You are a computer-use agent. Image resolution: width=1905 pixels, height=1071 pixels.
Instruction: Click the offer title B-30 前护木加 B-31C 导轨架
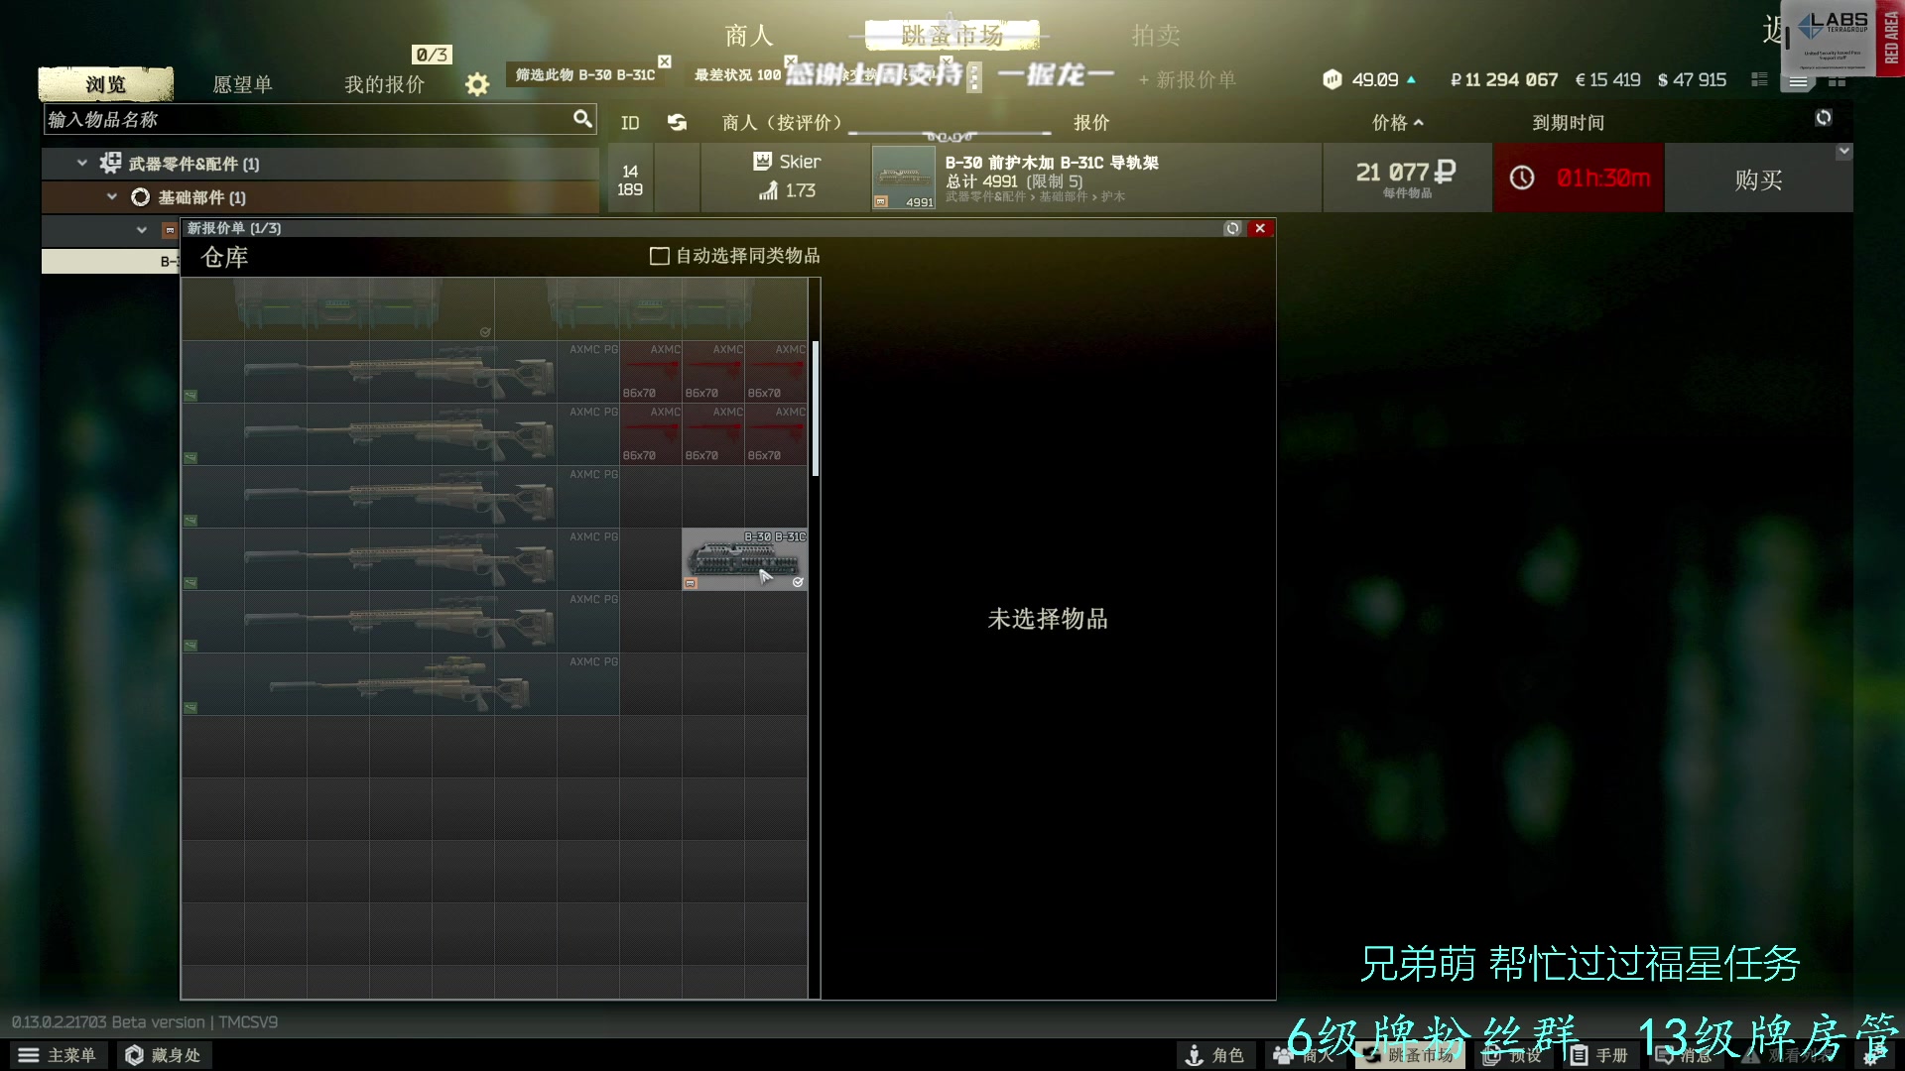[x=1052, y=162]
